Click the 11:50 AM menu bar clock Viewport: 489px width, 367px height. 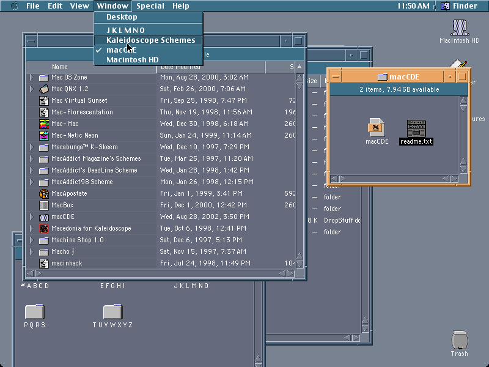(x=413, y=6)
